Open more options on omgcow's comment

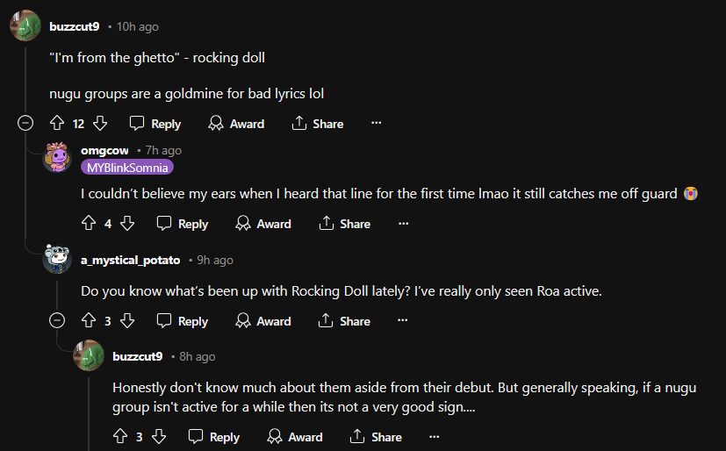(403, 224)
